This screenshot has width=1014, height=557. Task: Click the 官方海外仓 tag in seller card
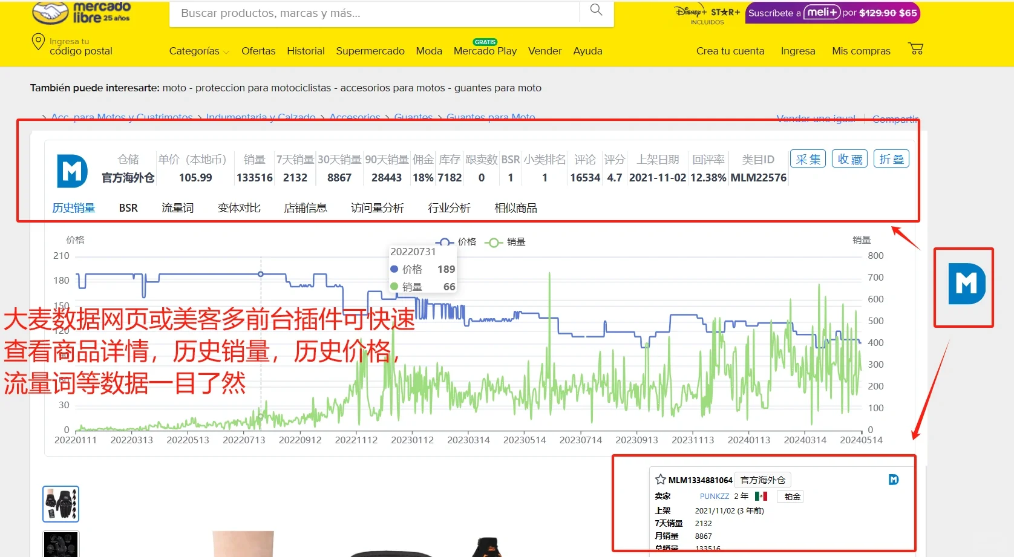coord(762,480)
